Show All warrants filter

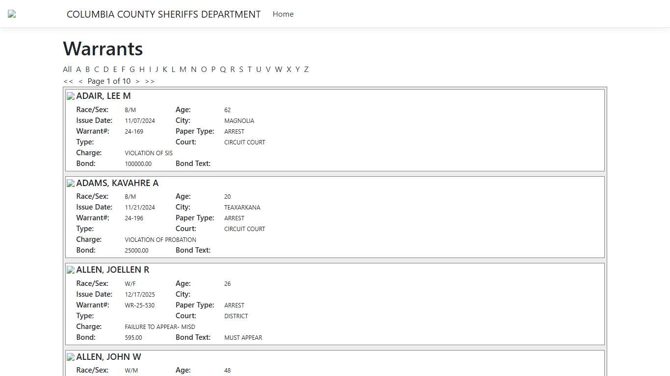(x=67, y=70)
